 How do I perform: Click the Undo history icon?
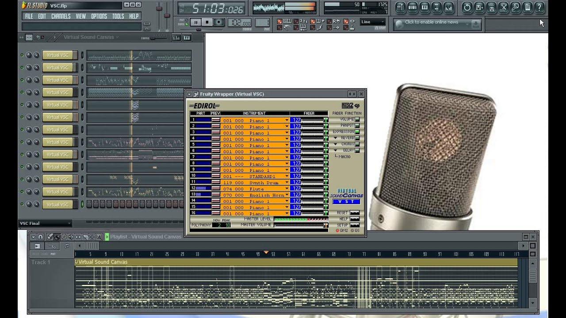(467, 7)
